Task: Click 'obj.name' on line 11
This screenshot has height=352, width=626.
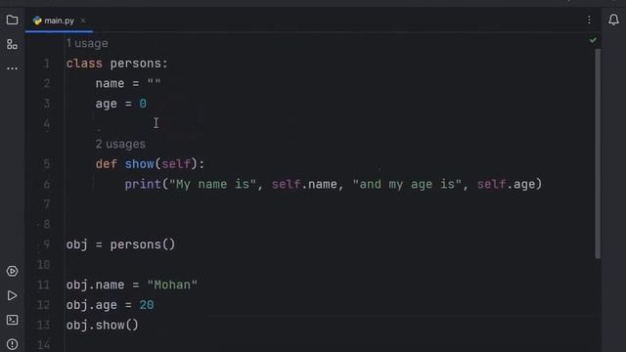Action: (x=96, y=285)
